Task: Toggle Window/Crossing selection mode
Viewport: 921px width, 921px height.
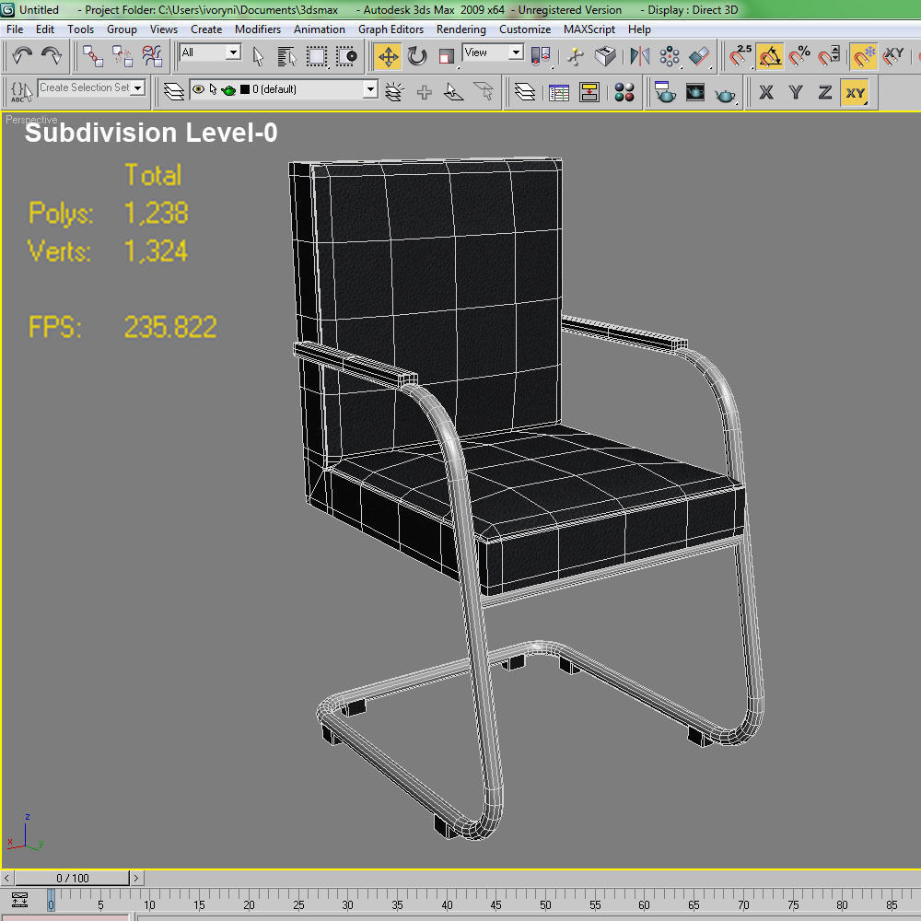Action: (346, 56)
